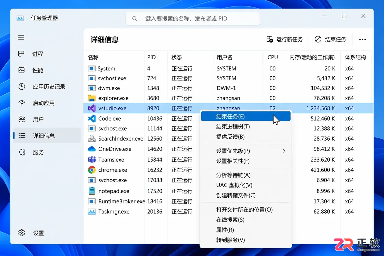This screenshot has height=256, width=384.
Task: Click the Teams.exe icon
Action: click(92, 159)
